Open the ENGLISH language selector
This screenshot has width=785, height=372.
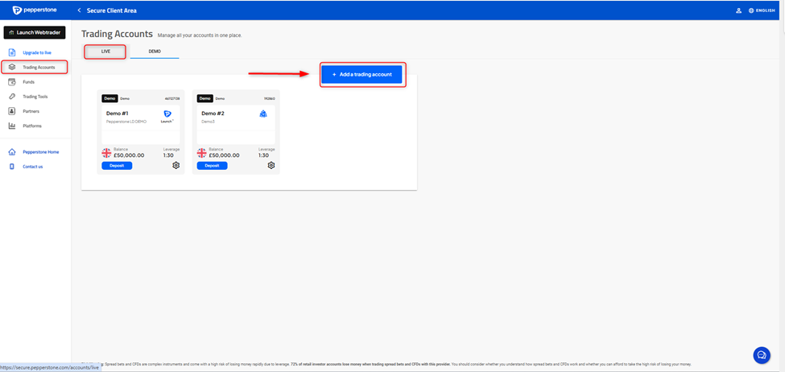click(761, 10)
